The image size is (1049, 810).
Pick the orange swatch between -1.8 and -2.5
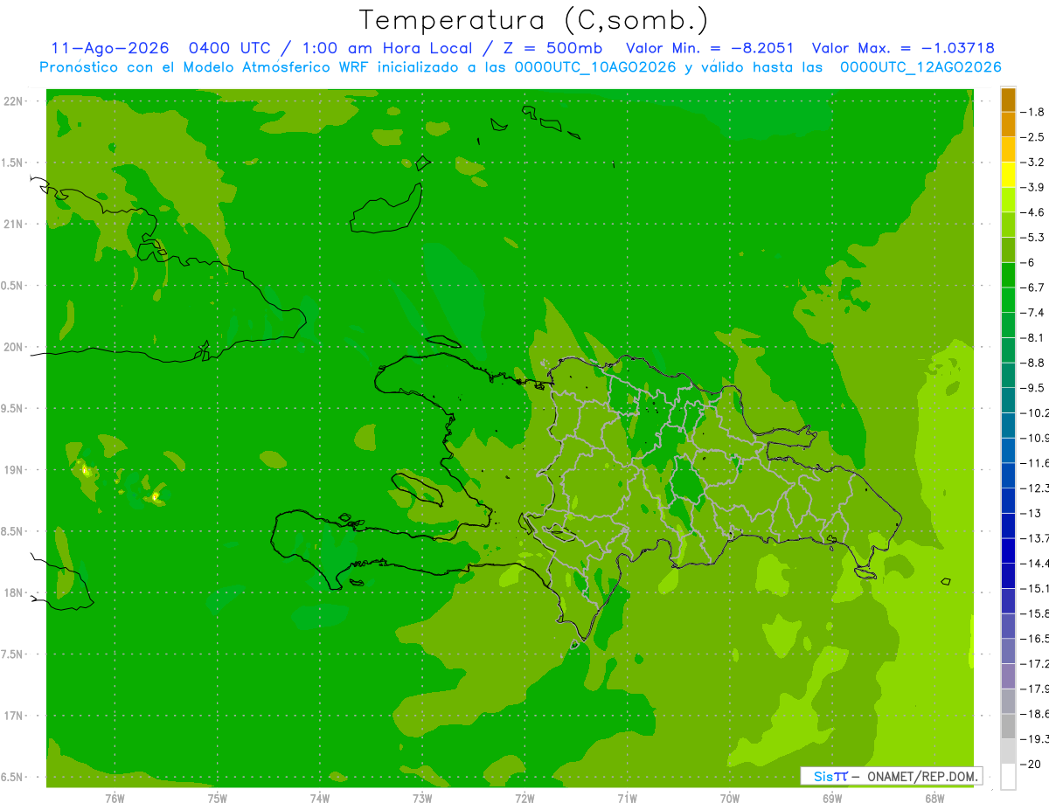coord(1008,124)
